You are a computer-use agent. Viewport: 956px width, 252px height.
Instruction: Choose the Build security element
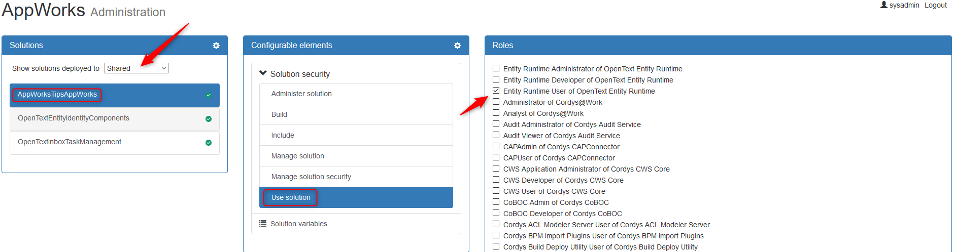tap(279, 114)
